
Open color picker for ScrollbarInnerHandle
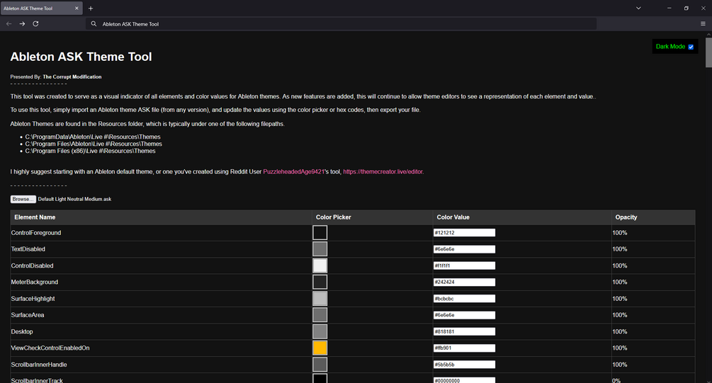[320, 365]
